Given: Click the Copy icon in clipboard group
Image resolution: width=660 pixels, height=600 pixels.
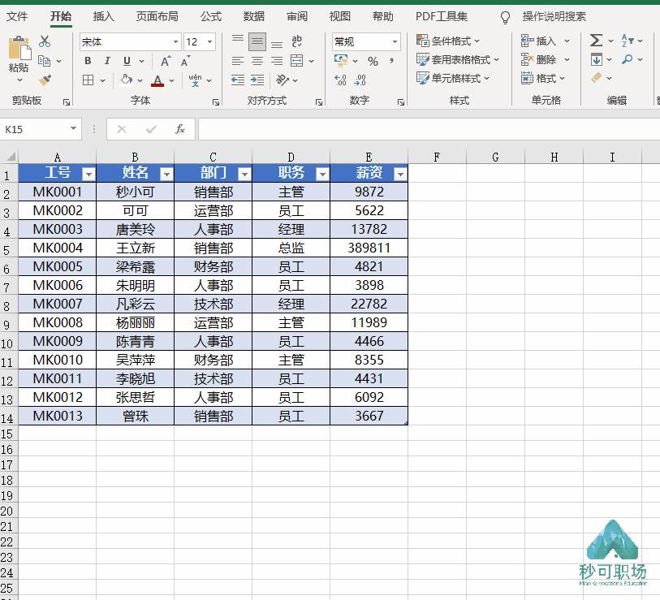Looking at the screenshot, I should 44,61.
